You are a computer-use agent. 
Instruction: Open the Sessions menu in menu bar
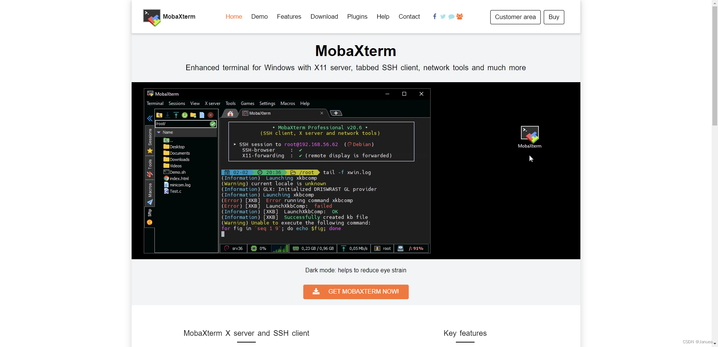177,103
